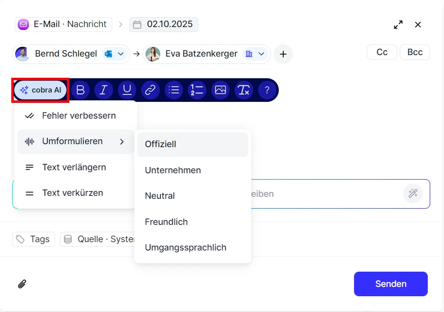Send the email with the Senden button

pyautogui.click(x=390, y=284)
